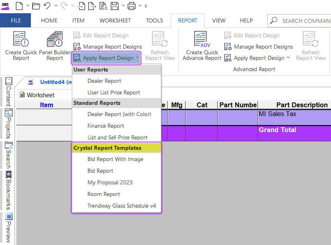The height and width of the screenshot is (245, 331).
Task: Click the OWS application logo icon
Action: 5,6
